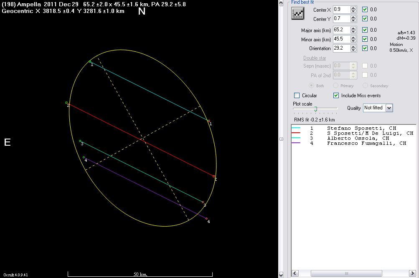Decrease the Center X spinner value
419x278 pixels.
coord(353,11)
